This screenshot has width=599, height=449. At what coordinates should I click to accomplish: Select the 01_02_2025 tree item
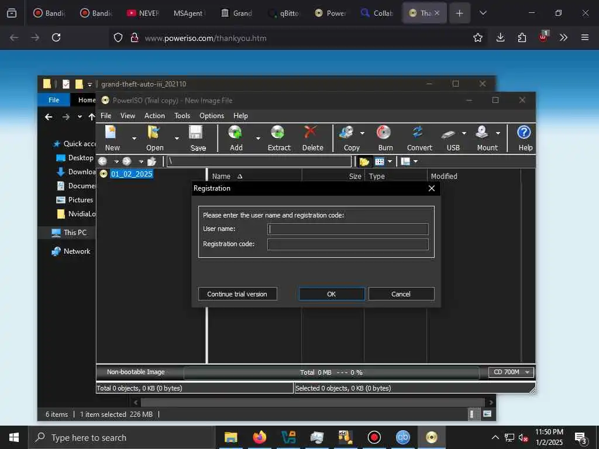pyautogui.click(x=132, y=174)
